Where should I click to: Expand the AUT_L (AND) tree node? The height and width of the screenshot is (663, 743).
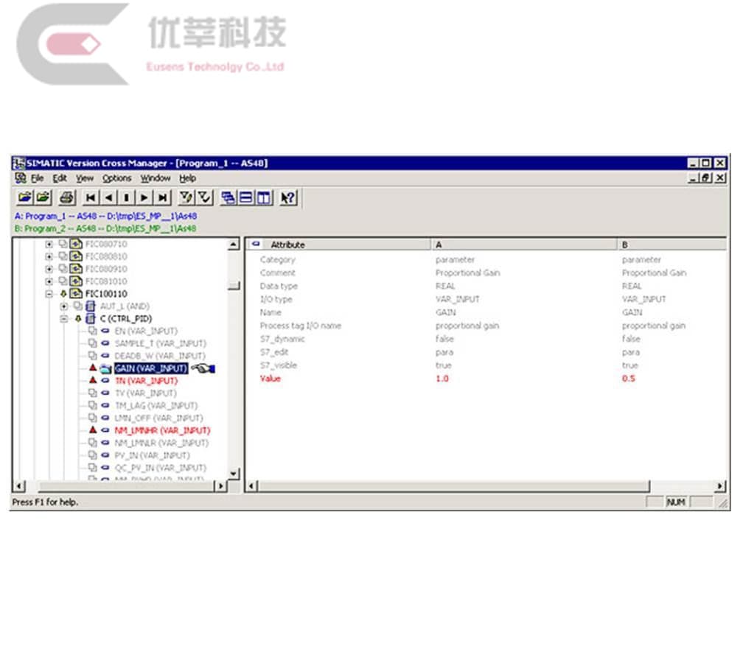pyautogui.click(x=64, y=306)
